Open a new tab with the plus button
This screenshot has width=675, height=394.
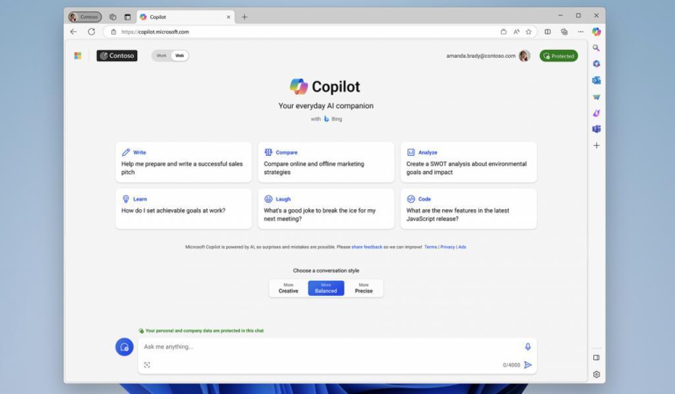pyautogui.click(x=245, y=17)
